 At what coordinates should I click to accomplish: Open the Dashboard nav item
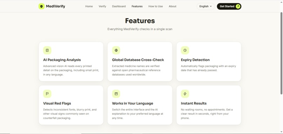coord(119,6)
